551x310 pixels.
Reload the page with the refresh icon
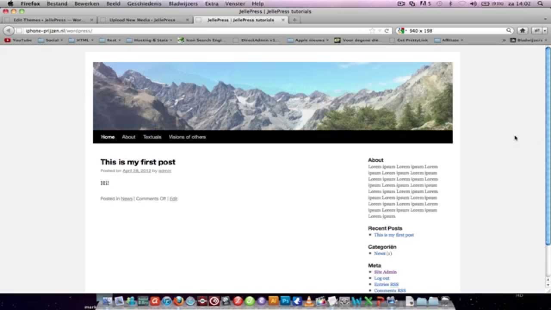pyautogui.click(x=387, y=31)
